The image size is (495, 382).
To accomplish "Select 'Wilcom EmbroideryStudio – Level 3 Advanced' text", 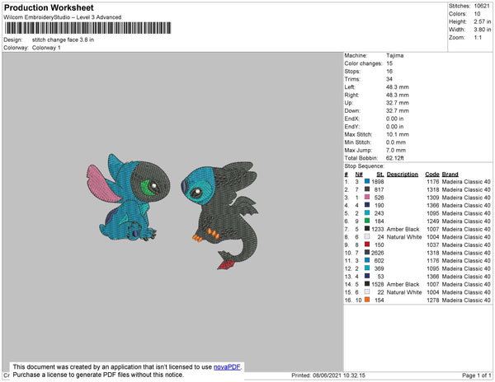I will (x=63, y=17).
